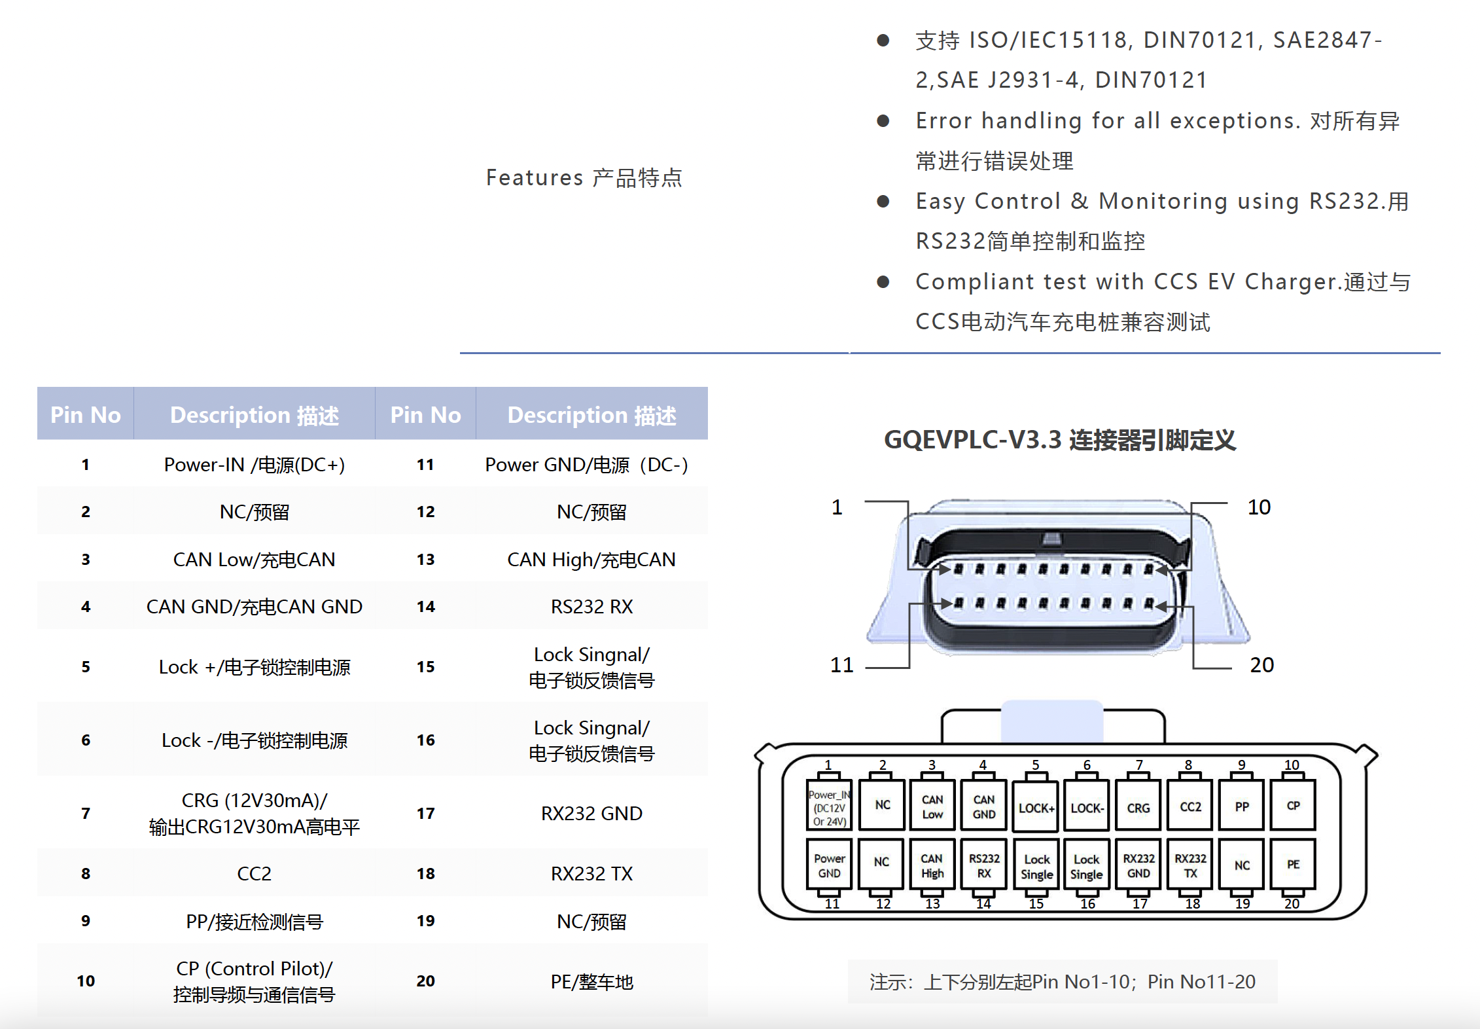Click the CAN High pin box in diagram
Image resolution: width=1480 pixels, height=1029 pixels.
(932, 865)
